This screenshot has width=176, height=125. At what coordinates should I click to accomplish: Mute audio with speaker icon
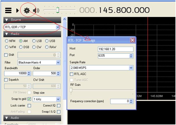tap(36, 10)
